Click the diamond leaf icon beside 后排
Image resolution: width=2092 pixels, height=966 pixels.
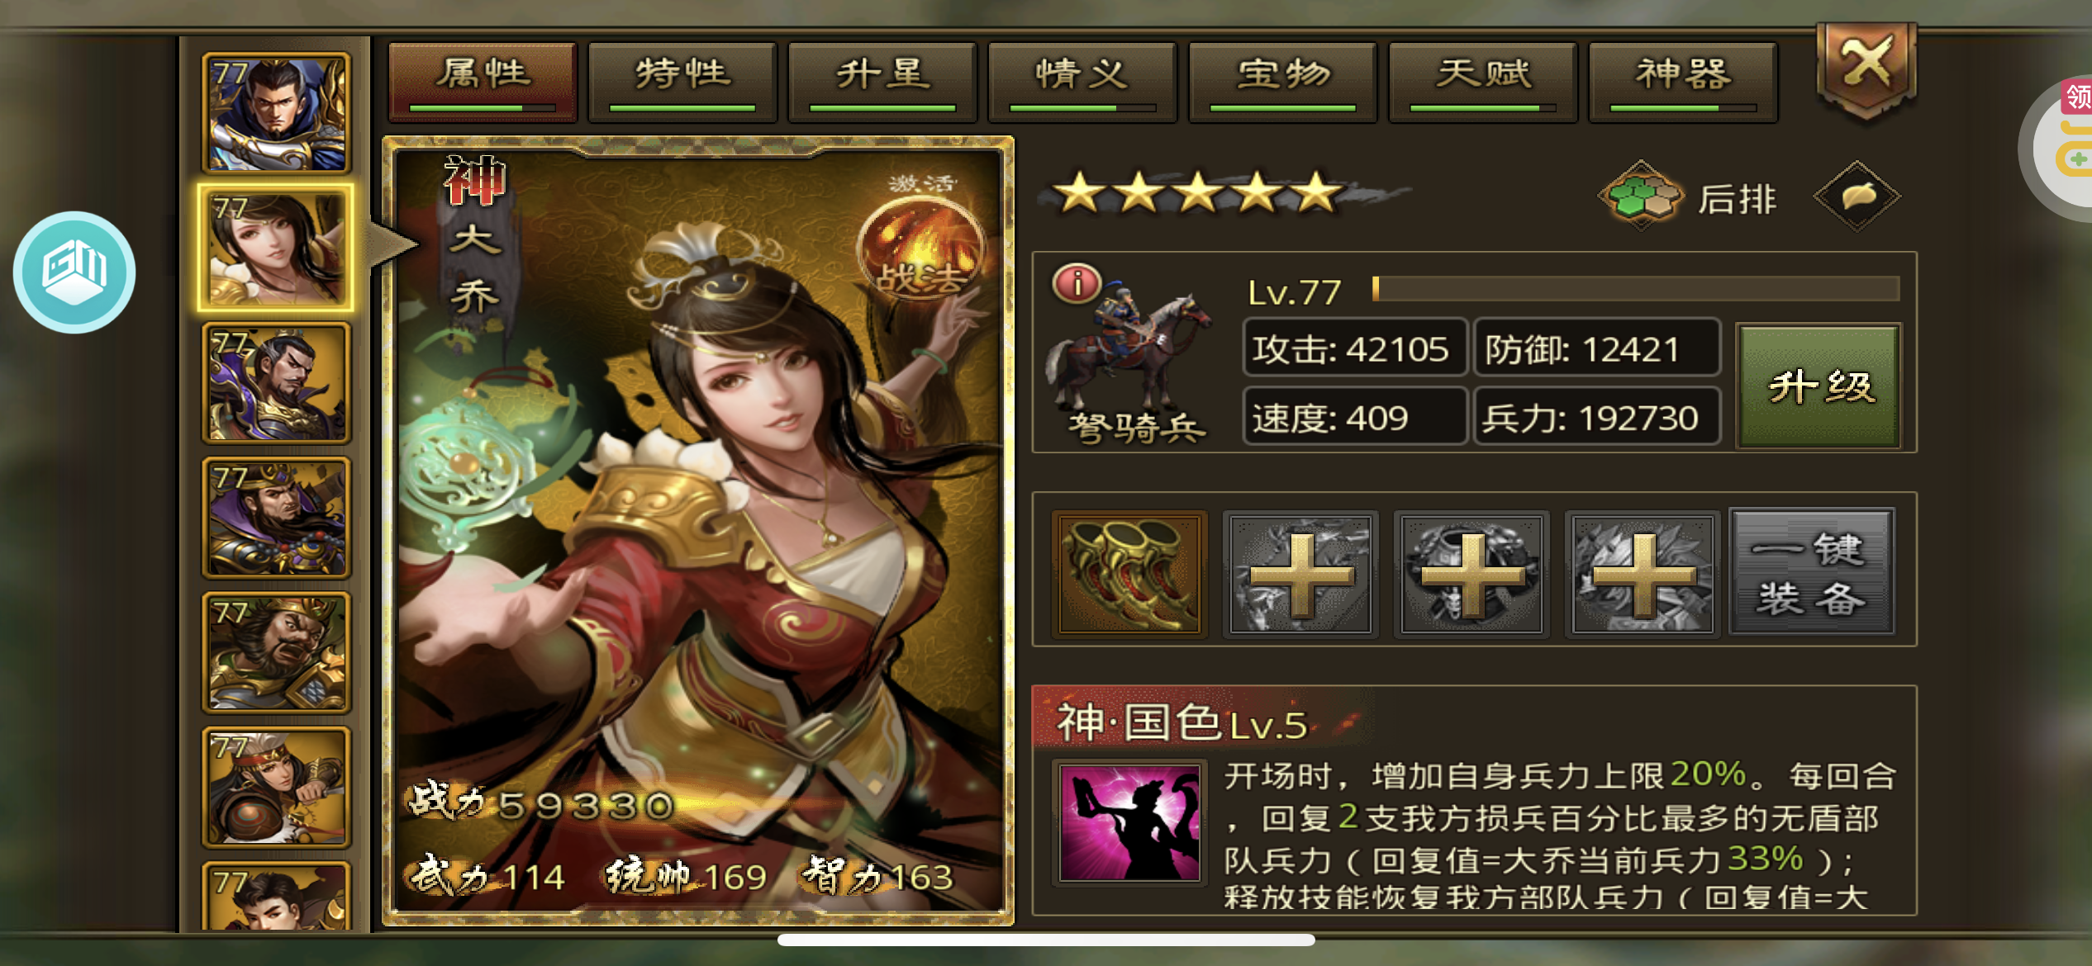point(1857,196)
